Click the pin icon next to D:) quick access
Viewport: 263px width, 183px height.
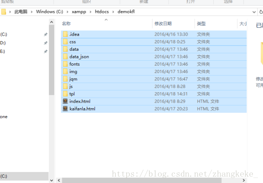(46, 43)
